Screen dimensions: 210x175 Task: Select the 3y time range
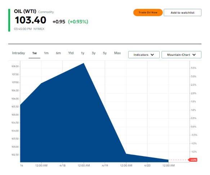tap(94, 53)
